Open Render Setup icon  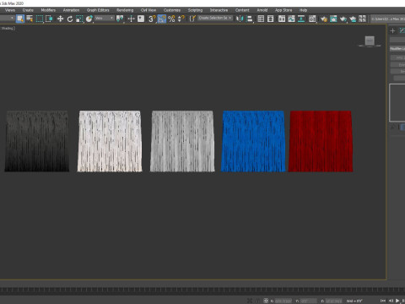pyautogui.click(x=323, y=19)
